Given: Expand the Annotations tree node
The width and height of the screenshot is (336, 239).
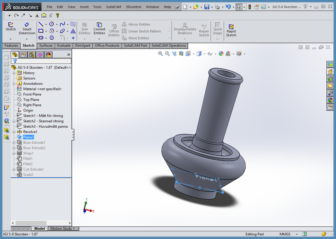Looking at the screenshot, I should 14,84.
